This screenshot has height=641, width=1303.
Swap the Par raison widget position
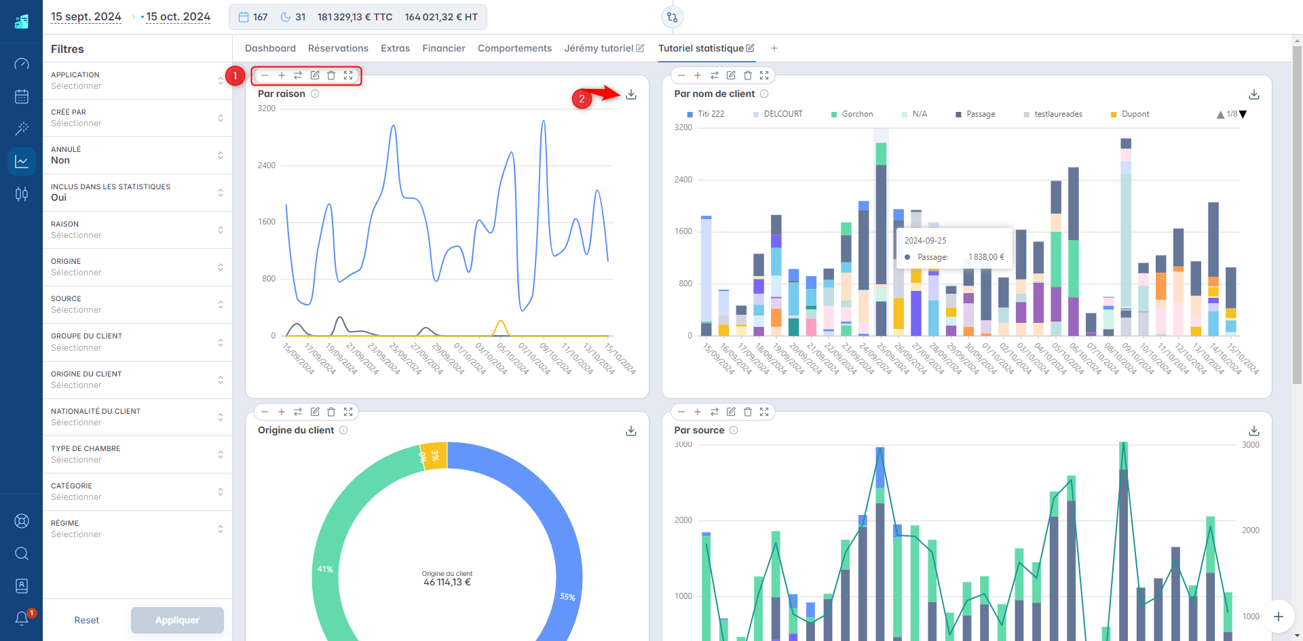click(298, 75)
